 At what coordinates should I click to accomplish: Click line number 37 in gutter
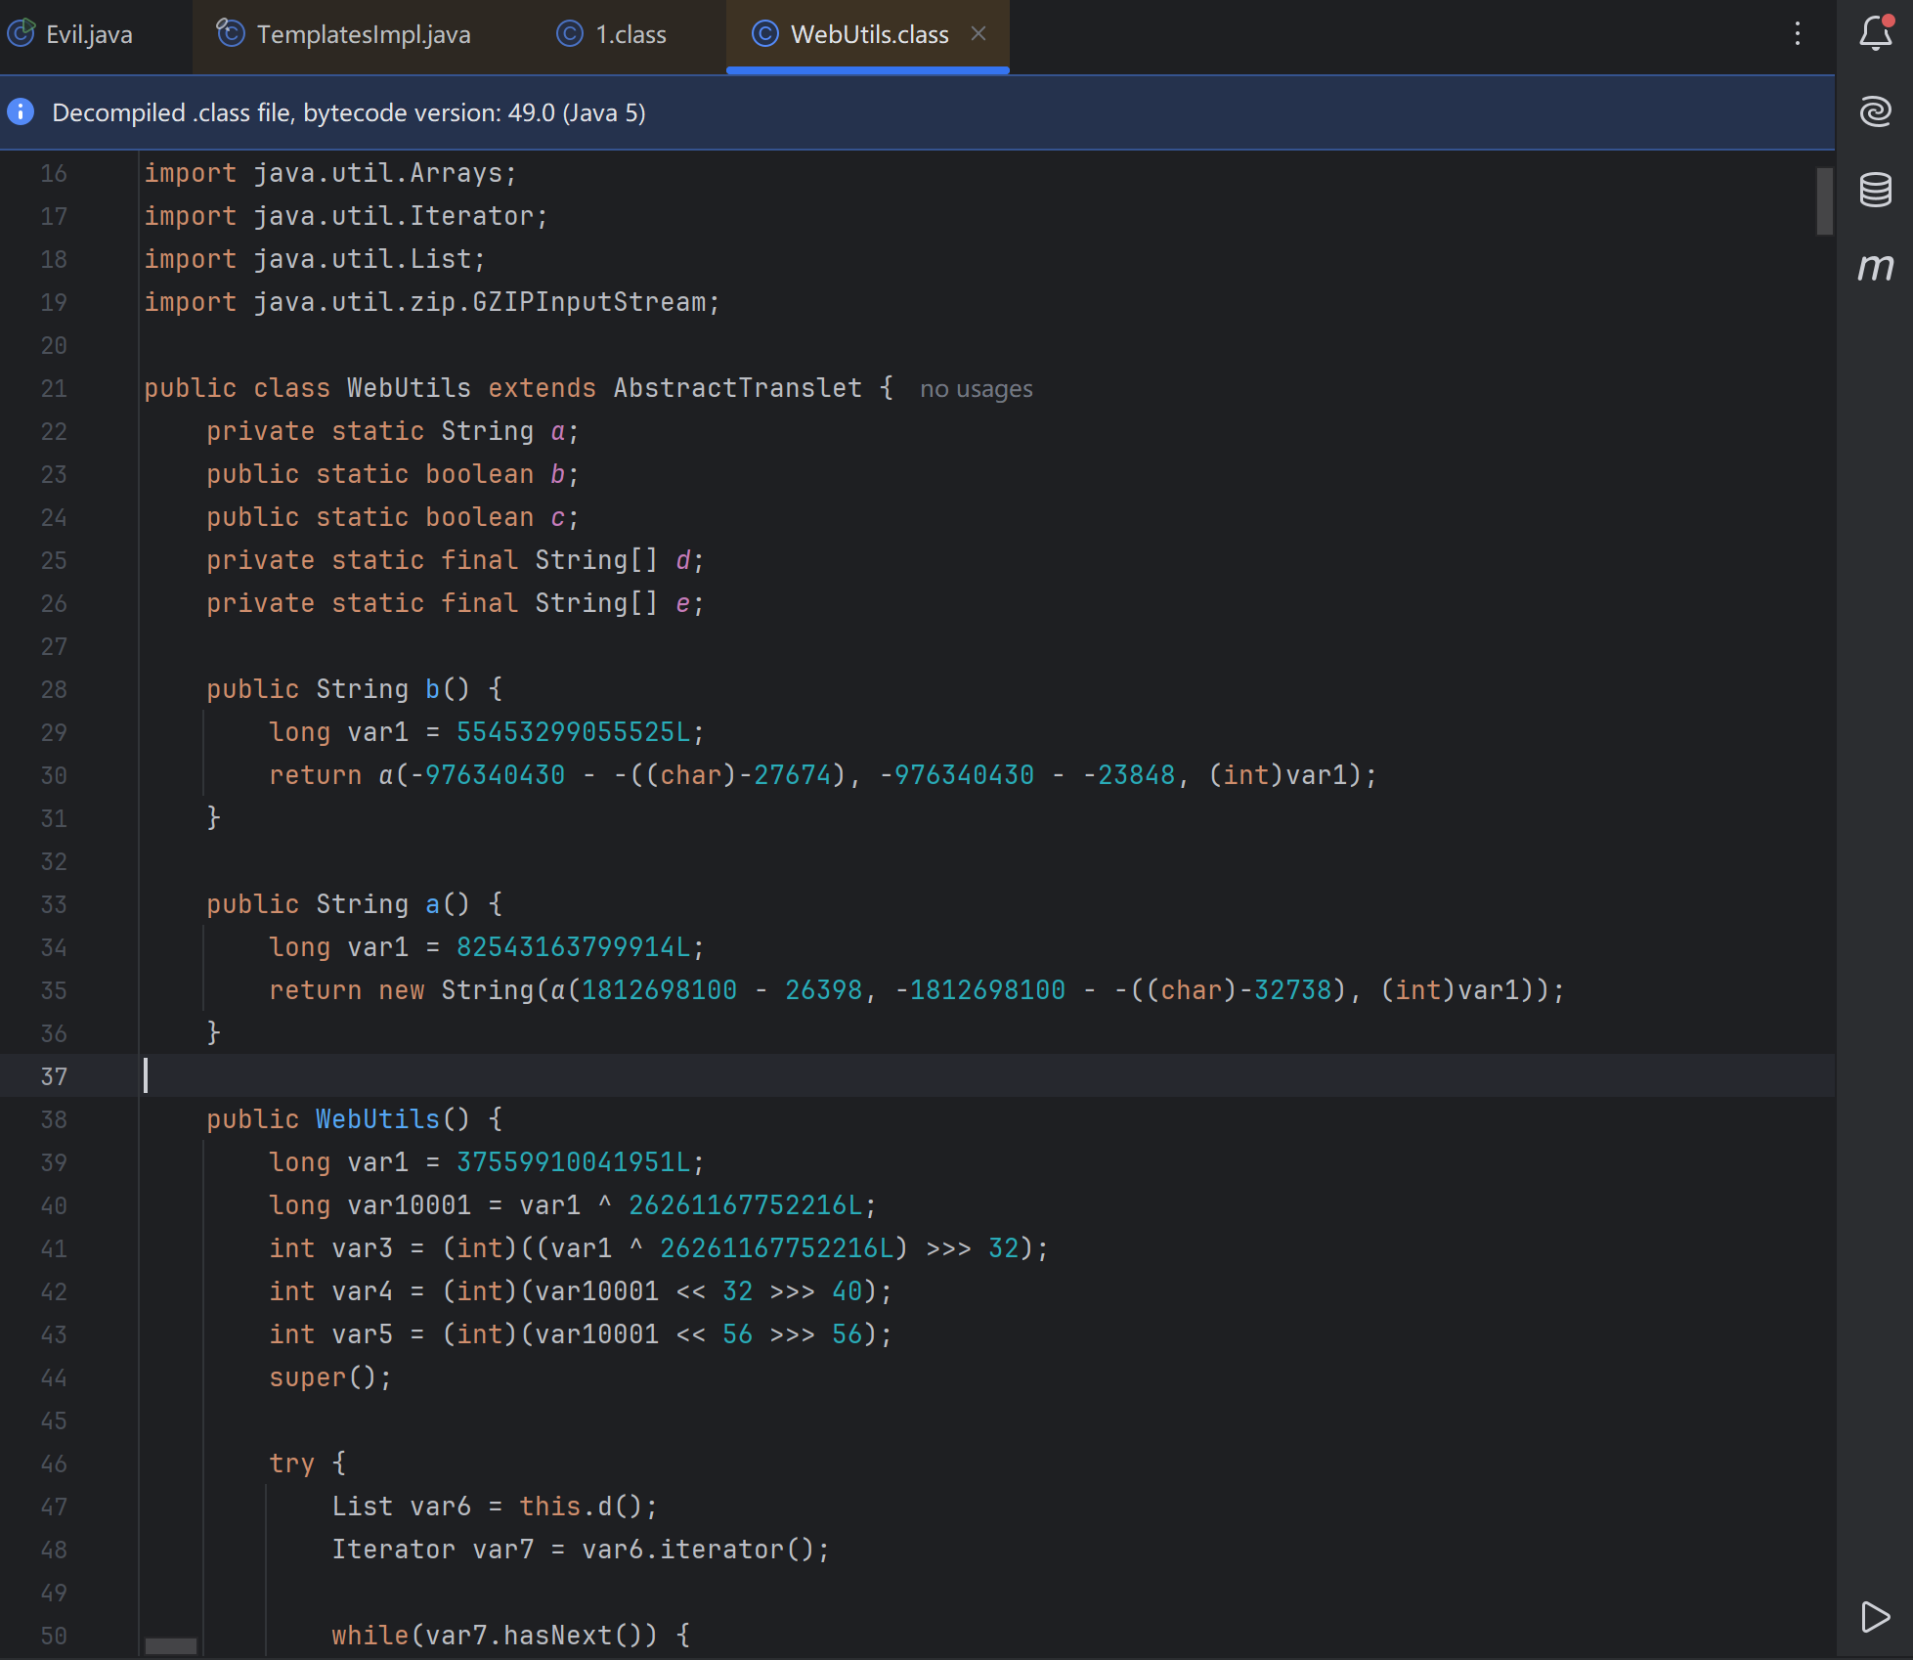tap(54, 1077)
